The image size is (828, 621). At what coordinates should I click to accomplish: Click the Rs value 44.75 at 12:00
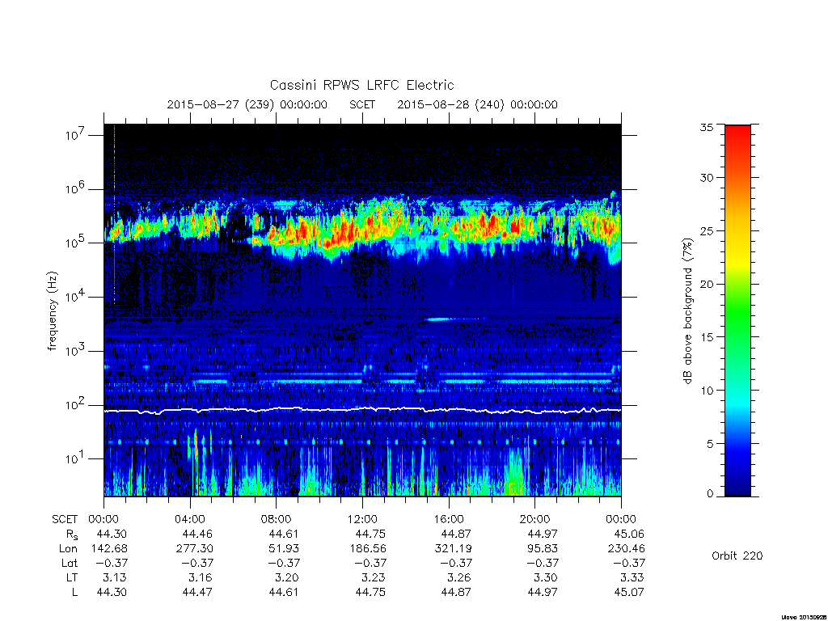370,534
